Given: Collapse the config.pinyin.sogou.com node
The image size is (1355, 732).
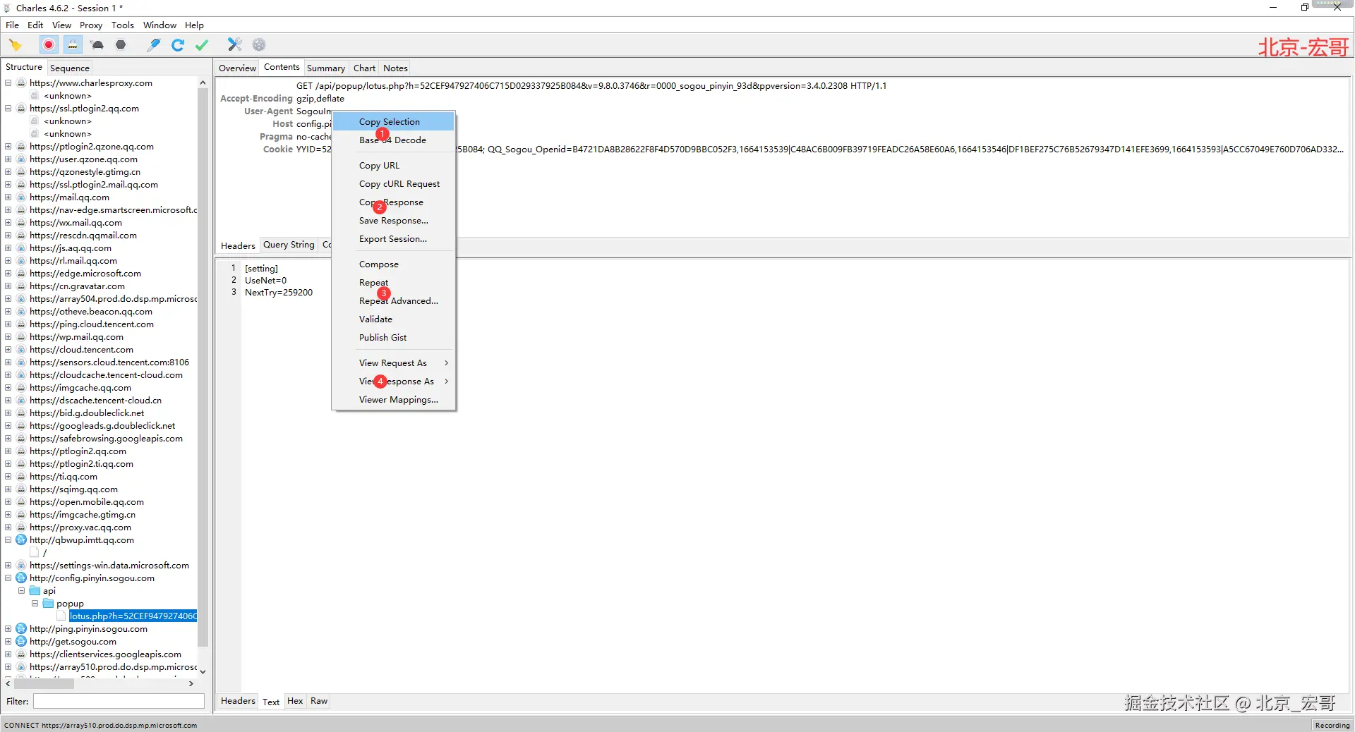Looking at the screenshot, I should coord(8,578).
